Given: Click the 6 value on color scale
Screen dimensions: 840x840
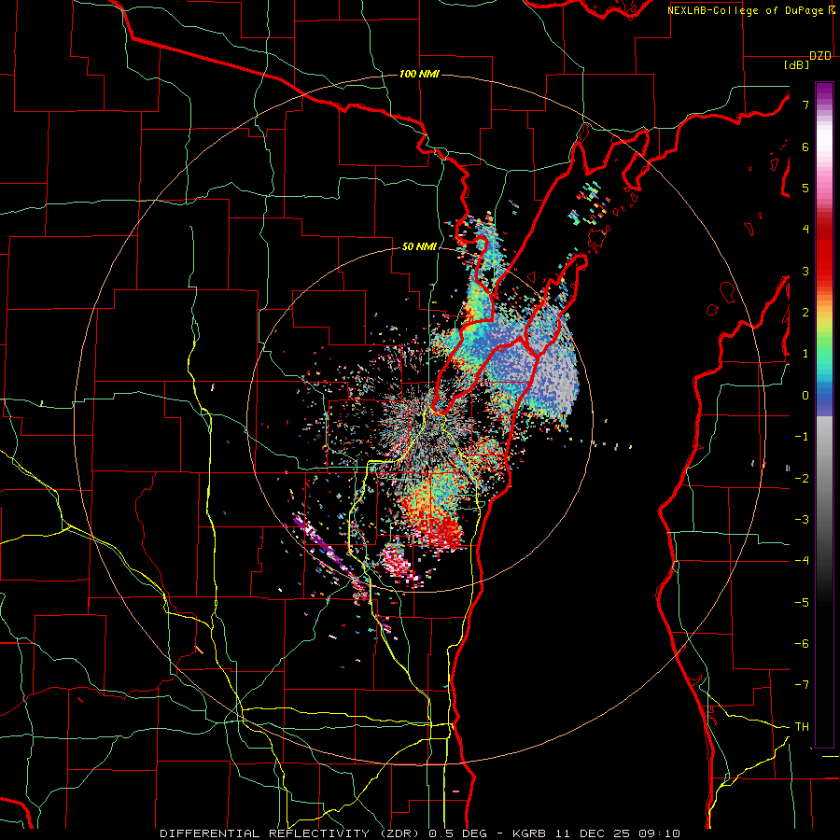Looking at the screenshot, I should (805, 147).
